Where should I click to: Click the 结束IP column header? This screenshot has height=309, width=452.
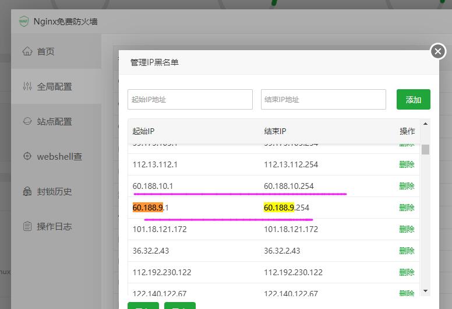pyautogui.click(x=275, y=131)
